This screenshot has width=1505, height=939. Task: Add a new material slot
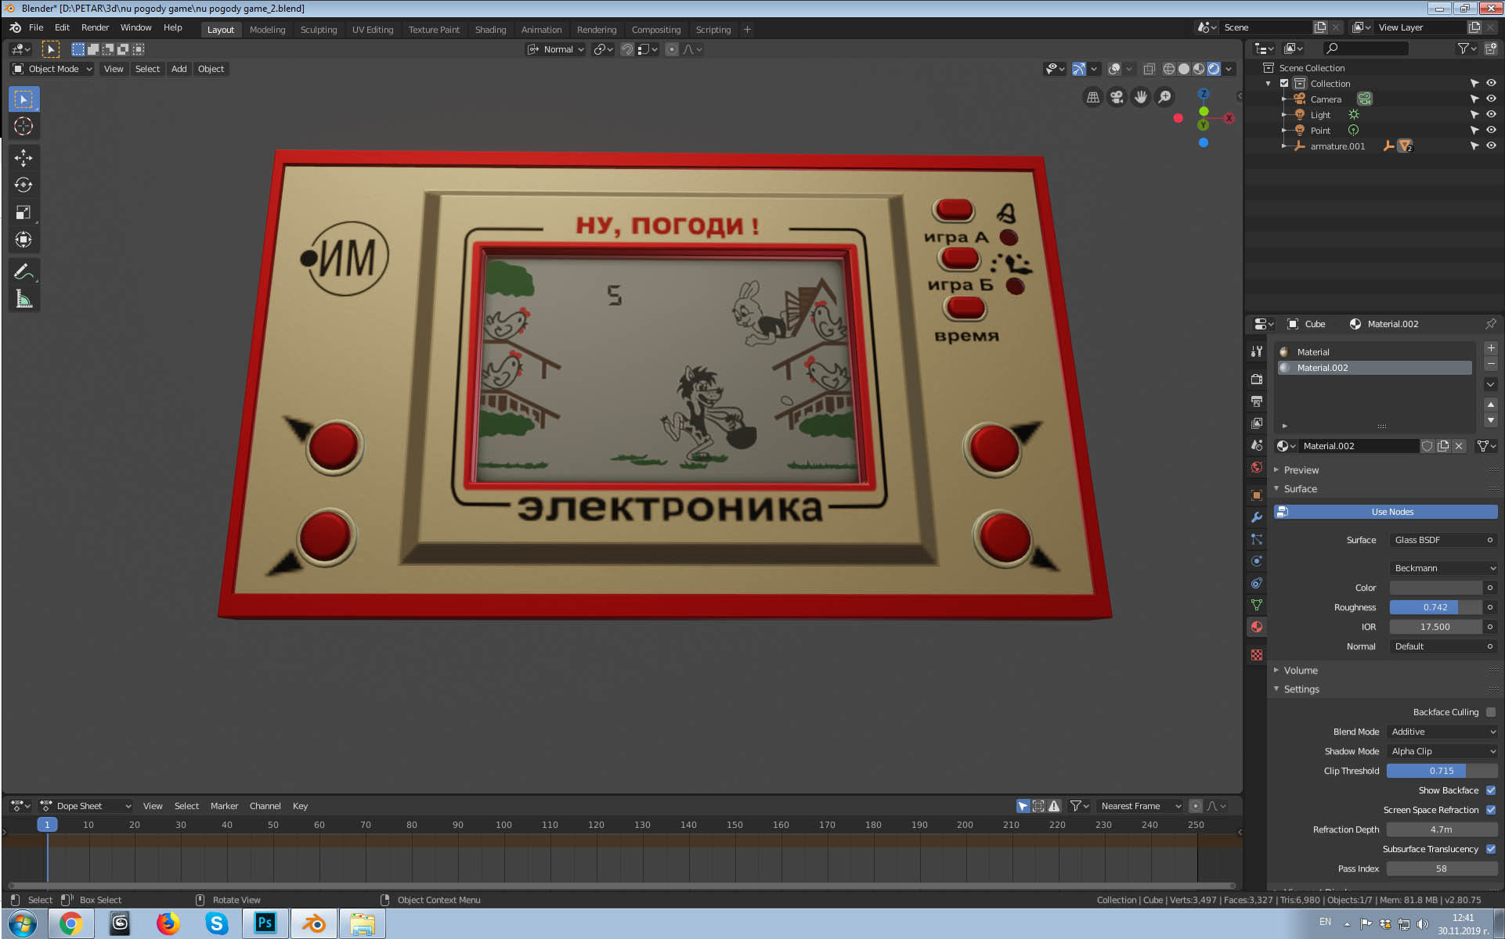click(x=1491, y=348)
